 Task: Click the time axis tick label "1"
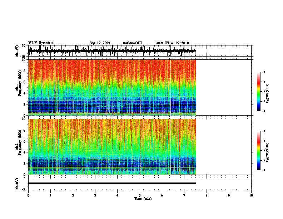pyautogui.click(x=50, y=195)
